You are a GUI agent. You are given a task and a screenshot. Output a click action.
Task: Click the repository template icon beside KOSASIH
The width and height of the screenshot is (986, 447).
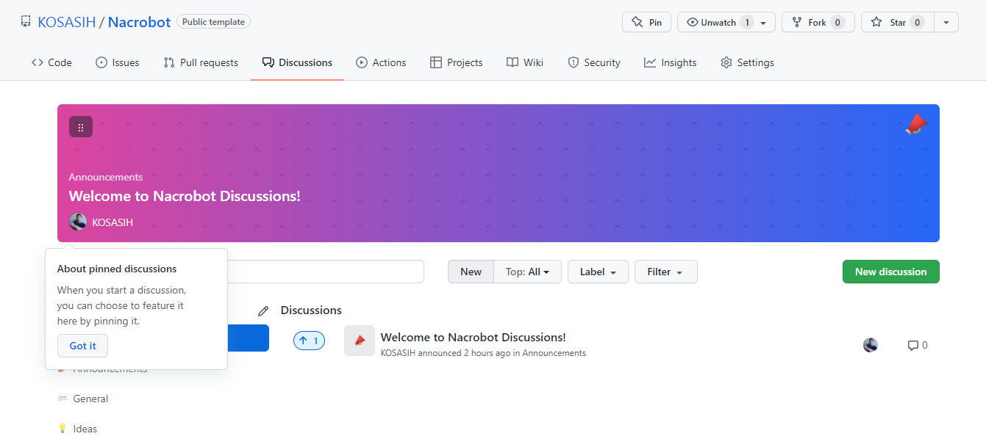(x=26, y=22)
